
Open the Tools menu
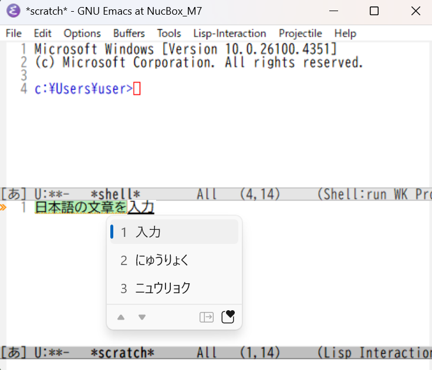click(x=169, y=33)
